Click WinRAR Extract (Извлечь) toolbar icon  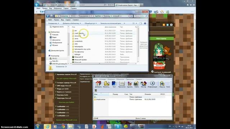(x=106, y=85)
